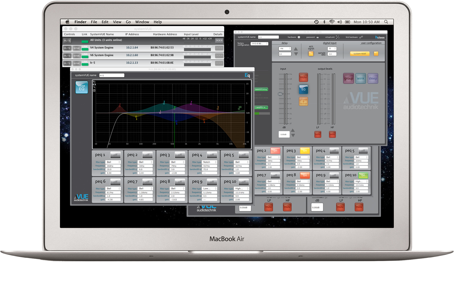Image resolution: width=455 pixels, height=281 pixels.
Task: Open peq 1 filter type dropdown
Action: pos(113,162)
